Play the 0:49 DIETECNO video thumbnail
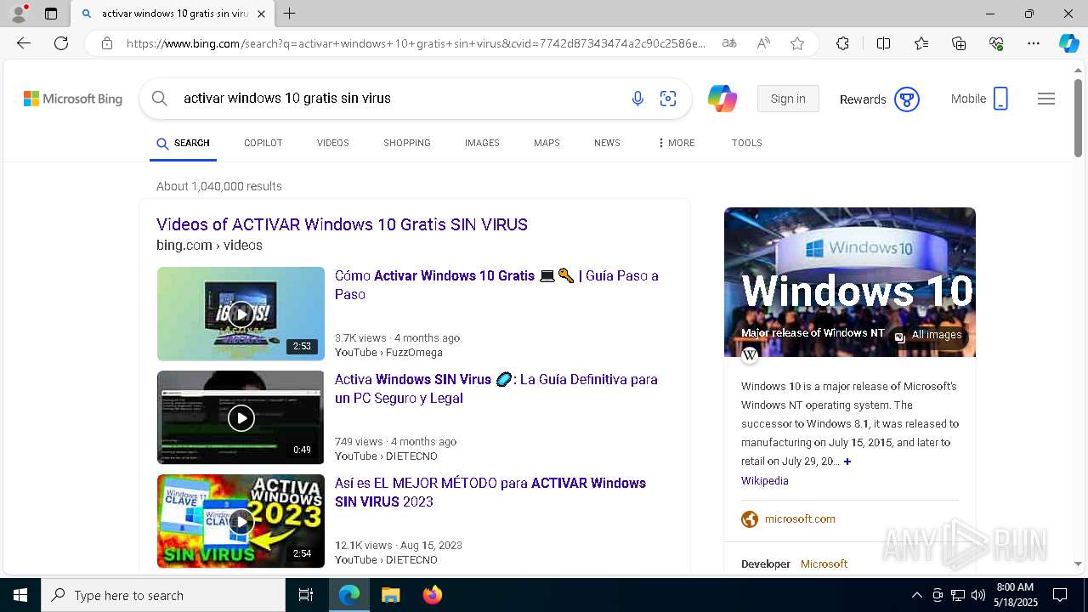 pos(241,417)
